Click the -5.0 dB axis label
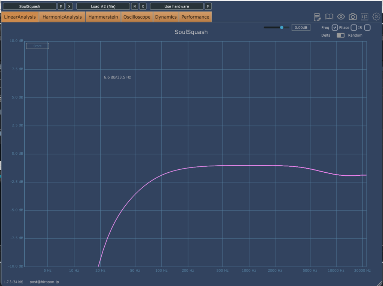Viewport: 383px width, 286px height. [17, 210]
